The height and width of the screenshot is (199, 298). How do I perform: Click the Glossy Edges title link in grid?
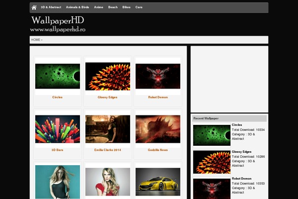107,97
